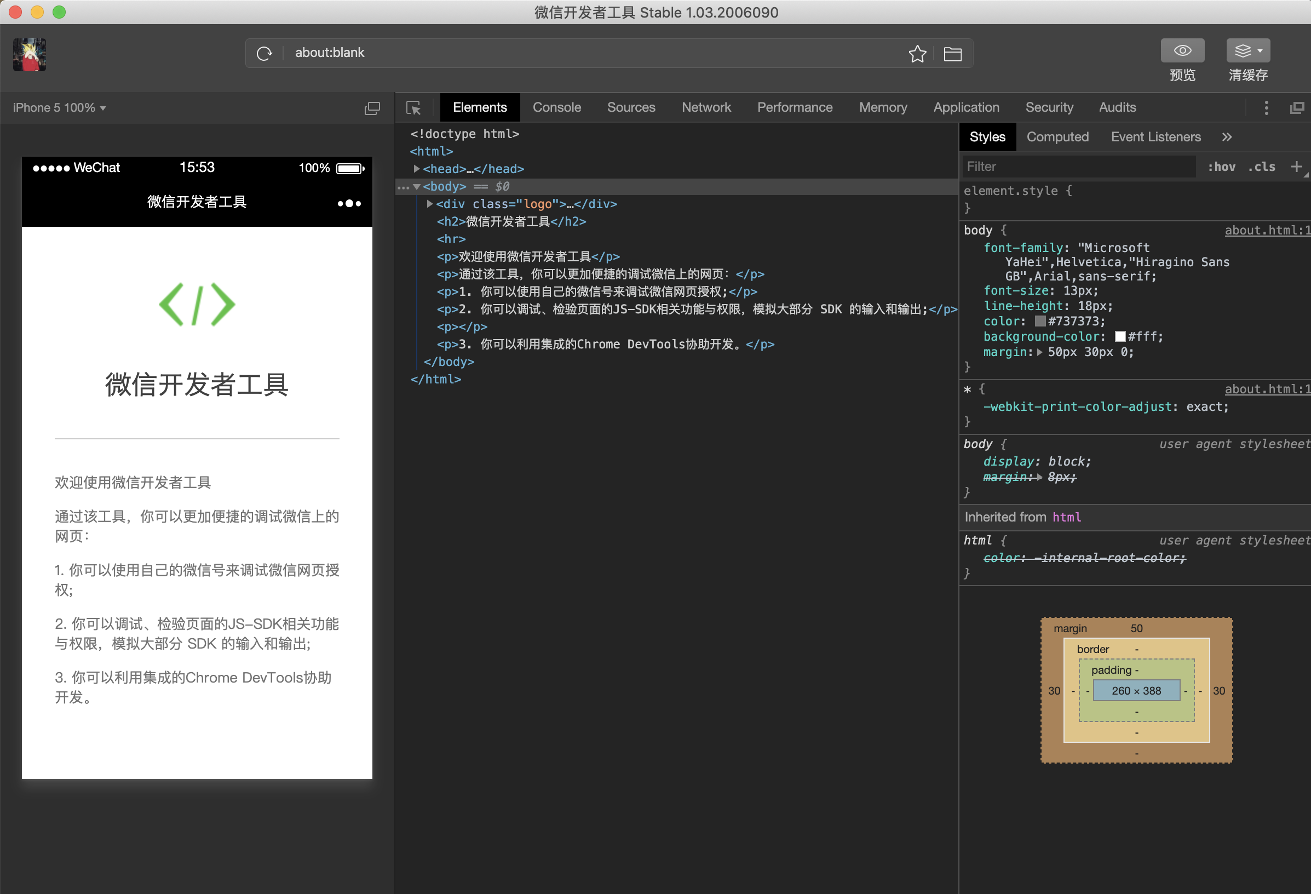This screenshot has width=1311, height=894.
Task: Open the Sources tab
Action: click(631, 107)
